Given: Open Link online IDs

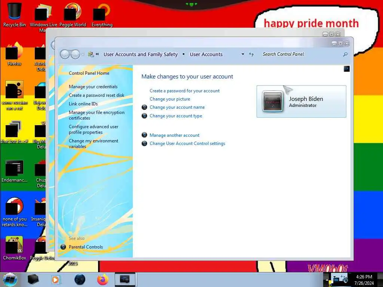Looking at the screenshot, I should tap(83, 104).
